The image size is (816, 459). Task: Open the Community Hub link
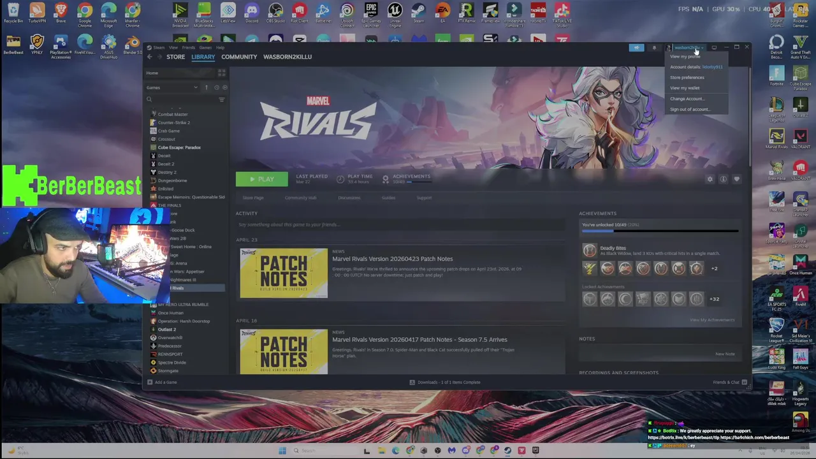[300, 198]
